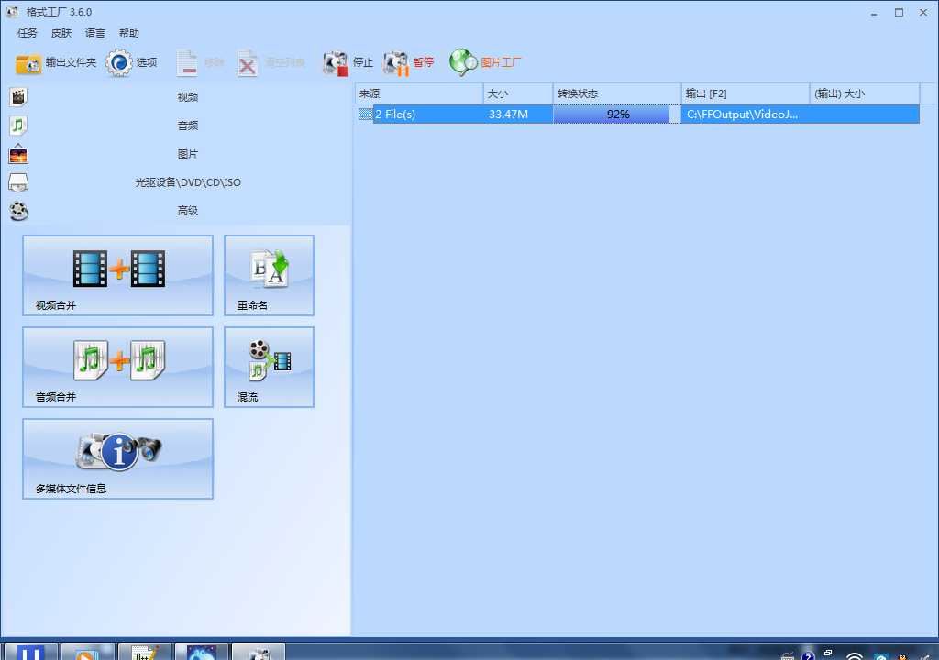Open the 混流 tool
The width and height of the screenshot is (939, 660).
[x=269, y=368]
